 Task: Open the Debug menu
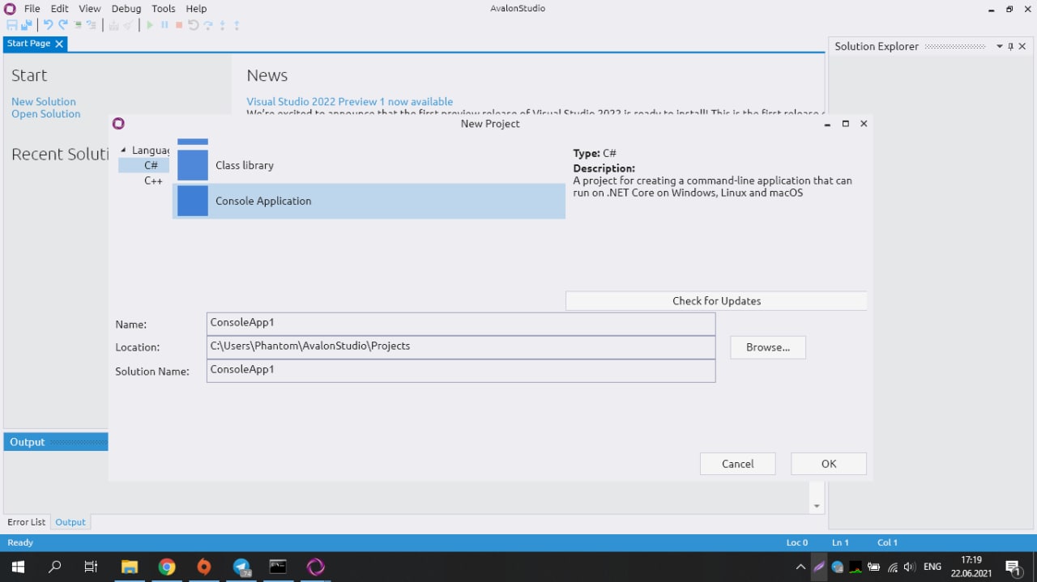pyautogui.click(x=126, y=8)
